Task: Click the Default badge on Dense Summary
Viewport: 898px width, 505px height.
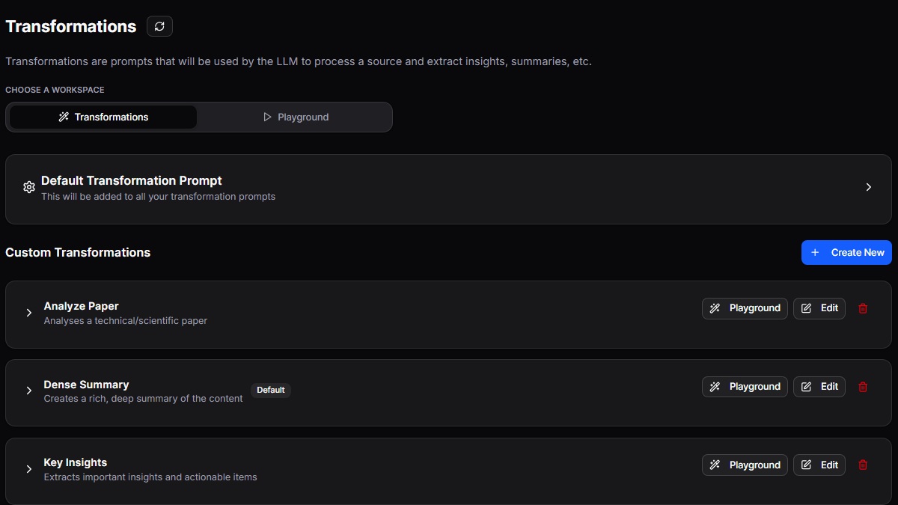Action: pos(271,390)
